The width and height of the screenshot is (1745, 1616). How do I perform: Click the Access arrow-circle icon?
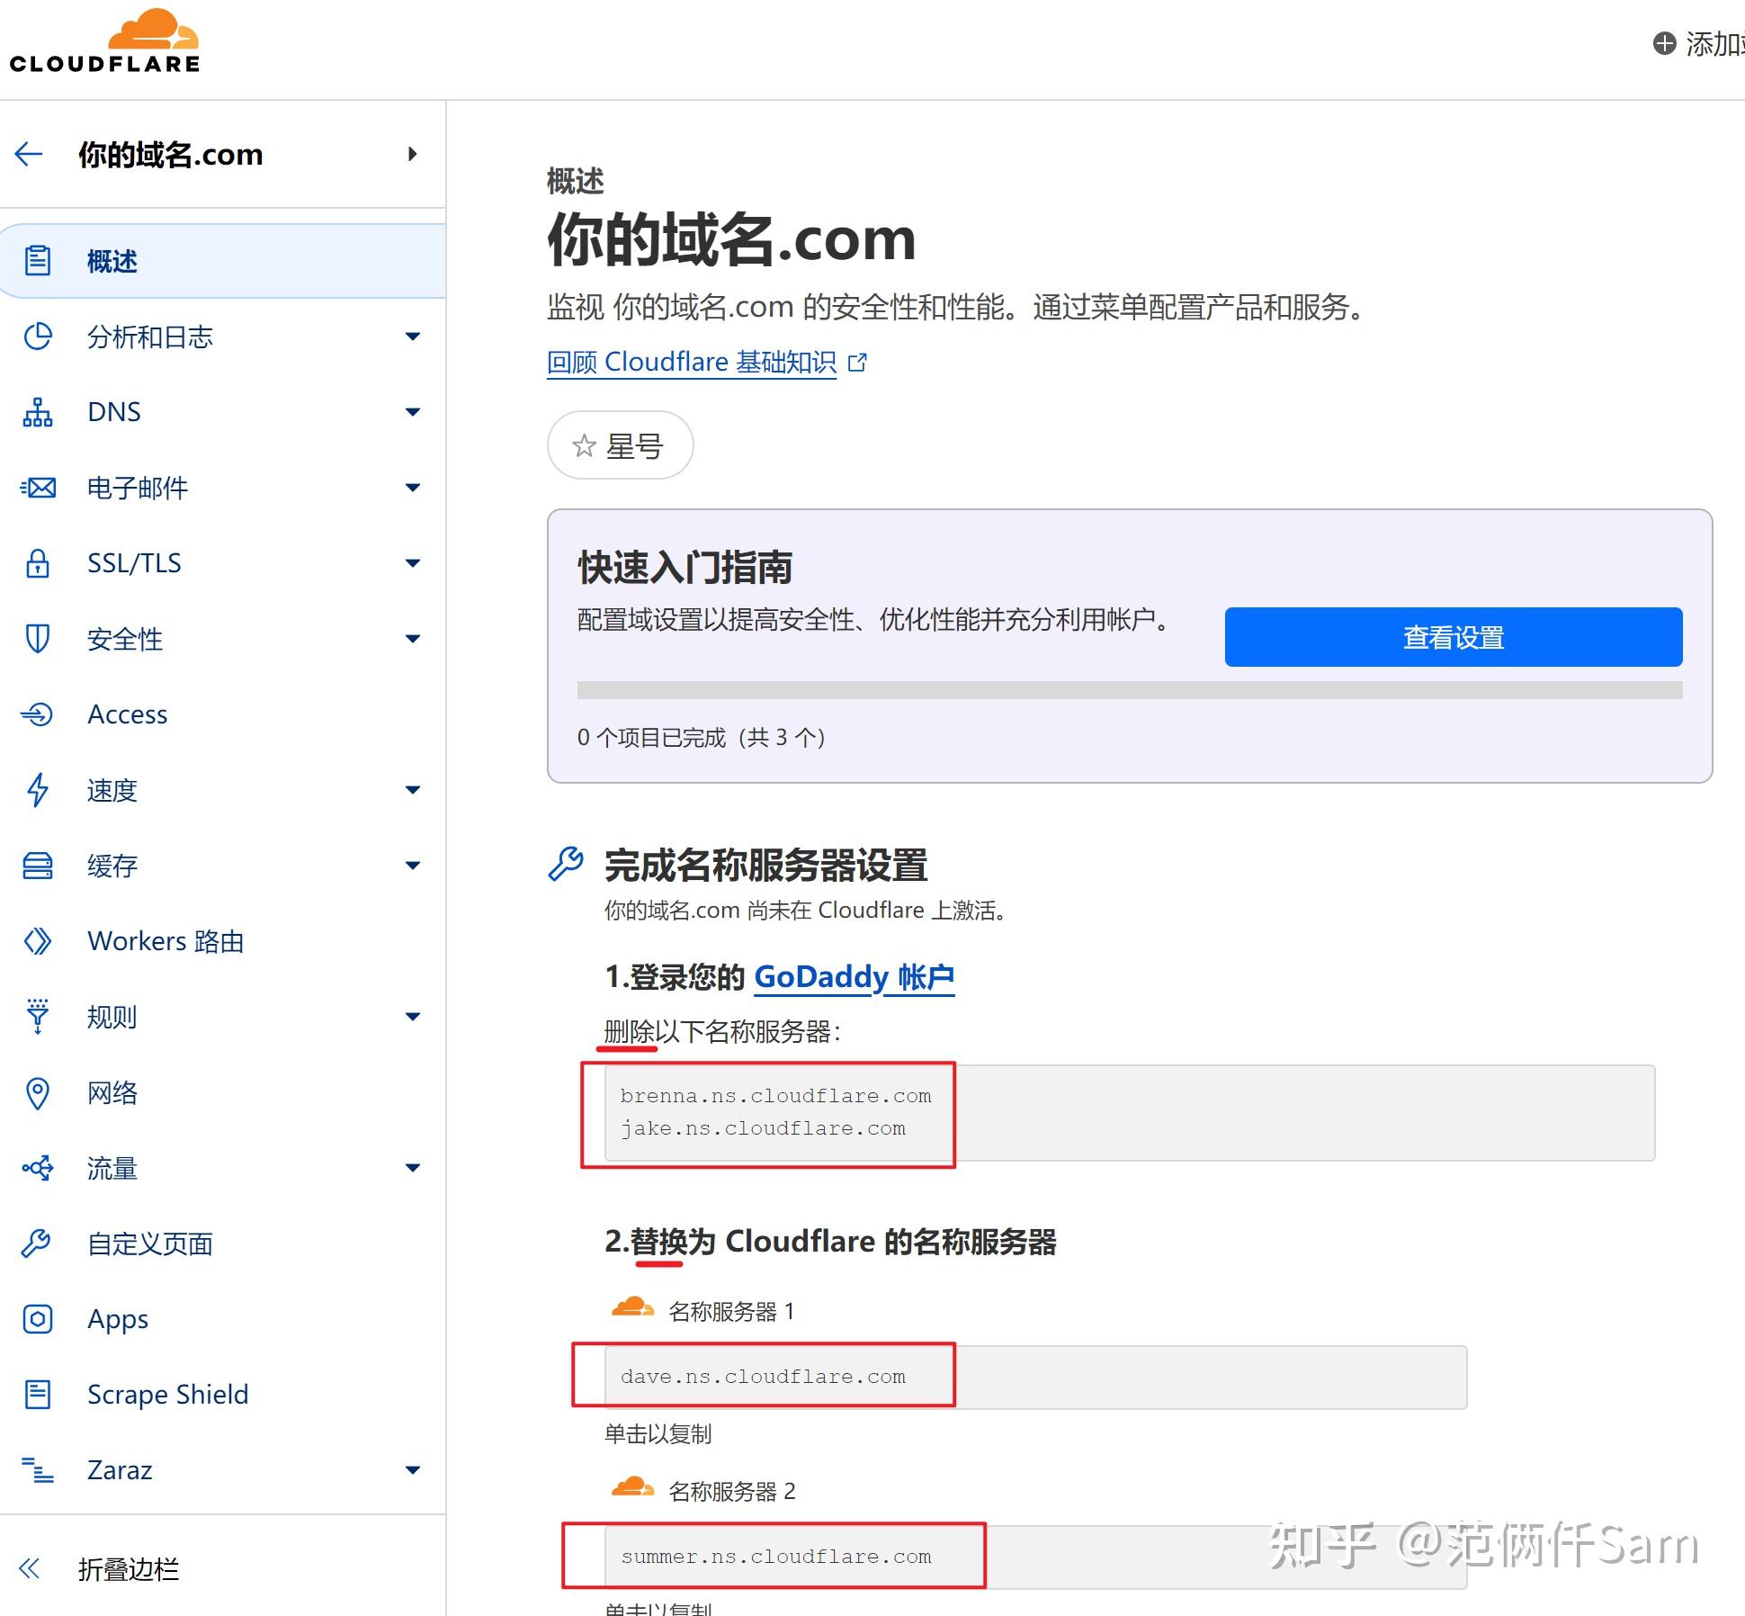38,714
